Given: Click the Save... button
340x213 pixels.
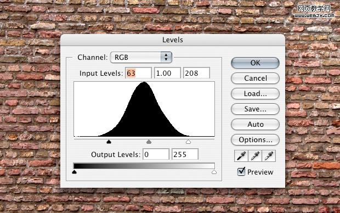Looking at the screenshot, I should coord(255,109).
